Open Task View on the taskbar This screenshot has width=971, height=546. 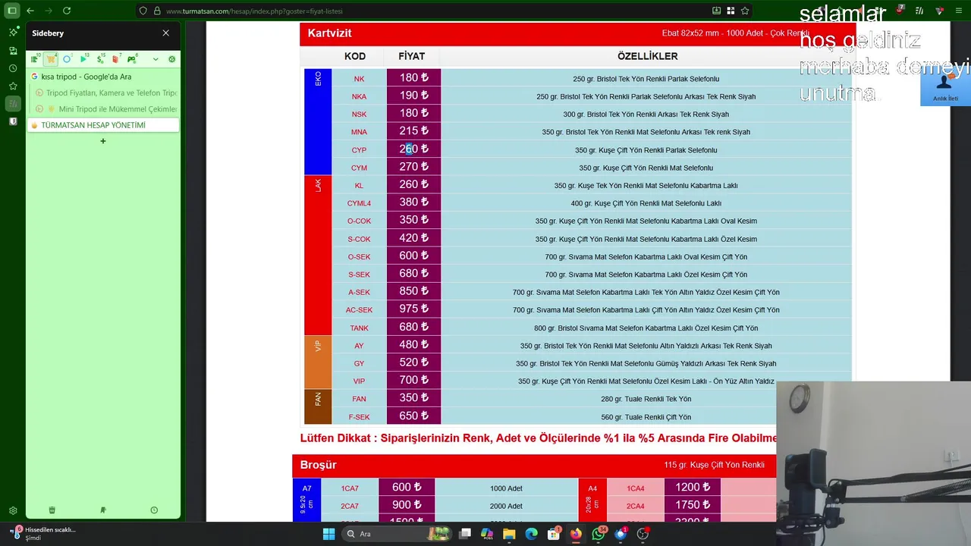click(x=465, y=534)
